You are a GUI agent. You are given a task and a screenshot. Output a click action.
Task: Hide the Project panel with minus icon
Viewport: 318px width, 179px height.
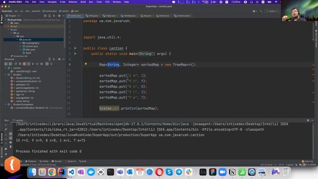64,15
